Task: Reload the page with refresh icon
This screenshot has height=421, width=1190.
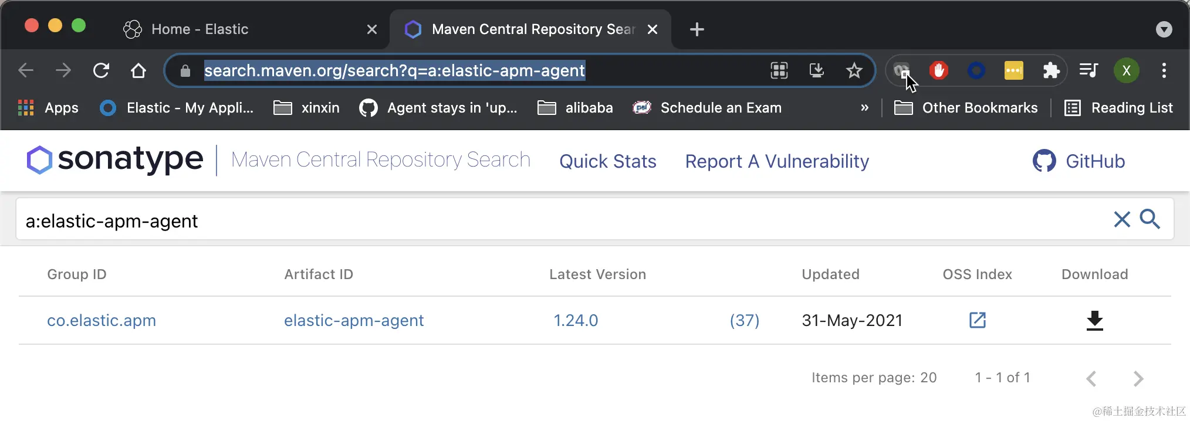Action: tap(101, 71)
